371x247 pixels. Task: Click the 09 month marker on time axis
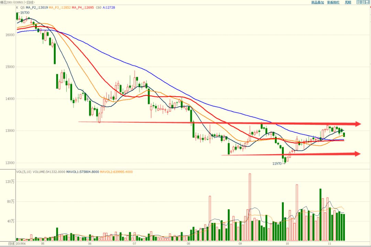(240, 244)
